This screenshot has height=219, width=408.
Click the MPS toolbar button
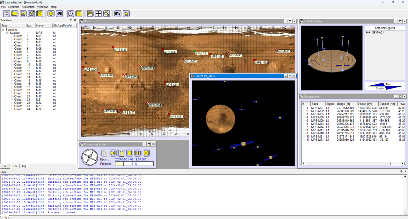coord(59,14)
